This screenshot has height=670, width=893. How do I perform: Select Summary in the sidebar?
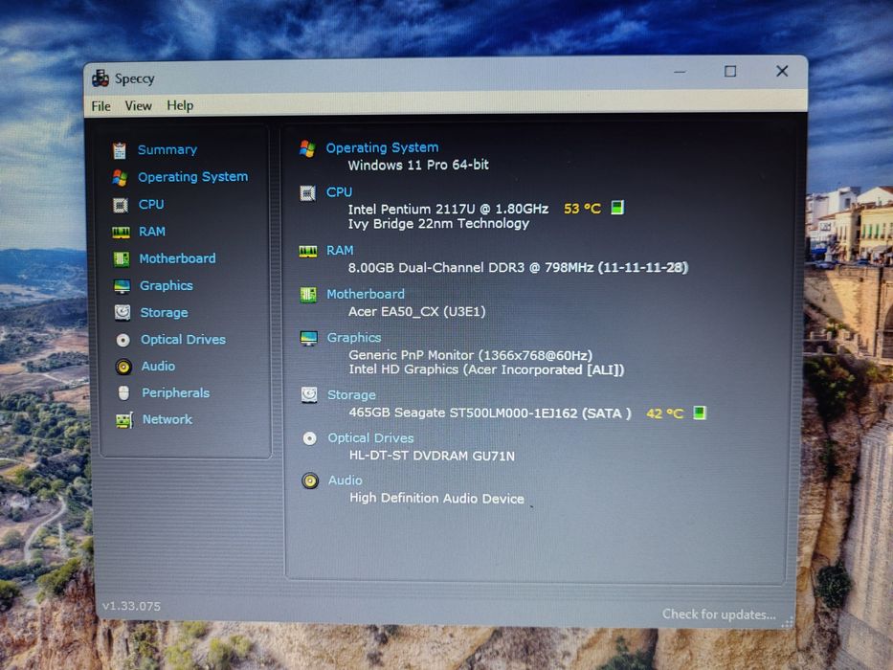click(167, 150)
